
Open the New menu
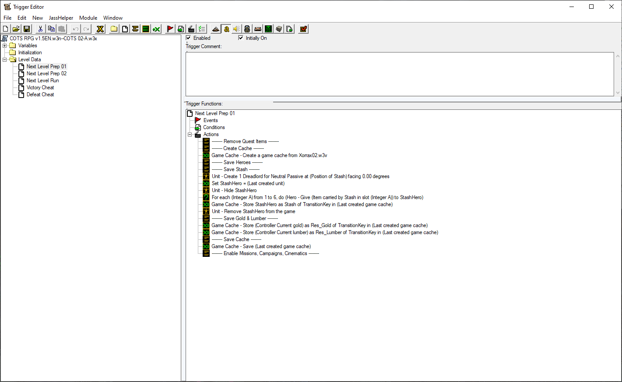point(38,18)
